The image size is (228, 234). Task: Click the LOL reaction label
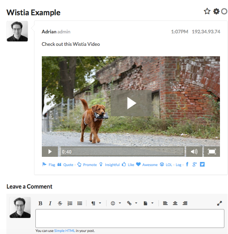tap(169, 165)
